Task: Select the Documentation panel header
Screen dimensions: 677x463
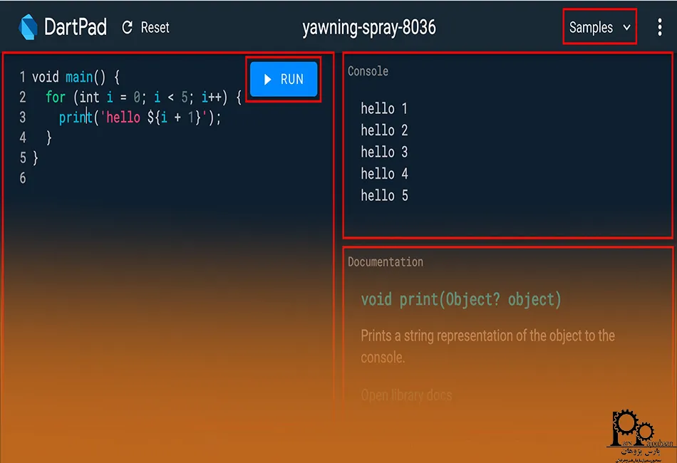Action: (385, 262)
